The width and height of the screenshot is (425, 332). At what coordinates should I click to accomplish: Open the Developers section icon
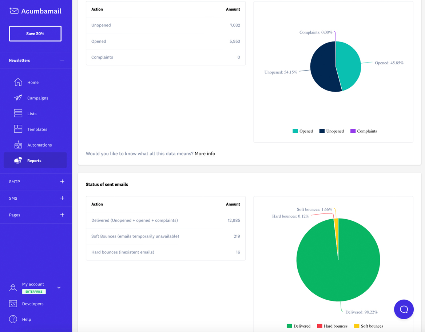point(13,303)
